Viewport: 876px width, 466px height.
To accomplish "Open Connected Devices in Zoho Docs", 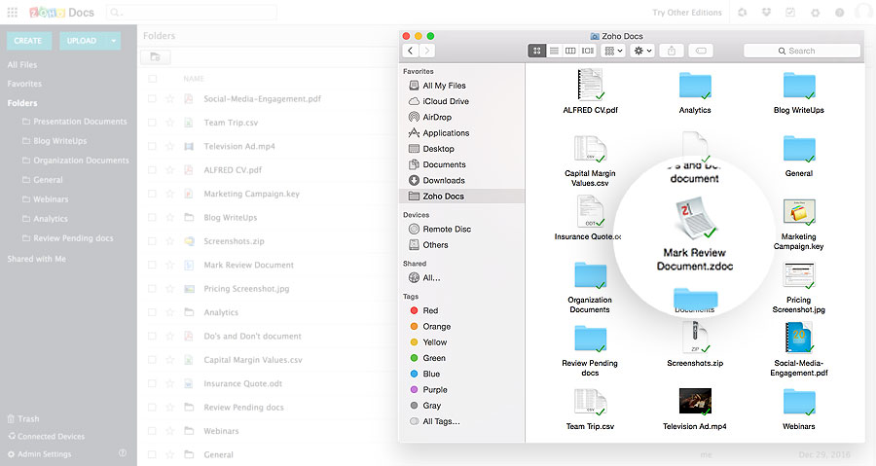I will point(47,437).
